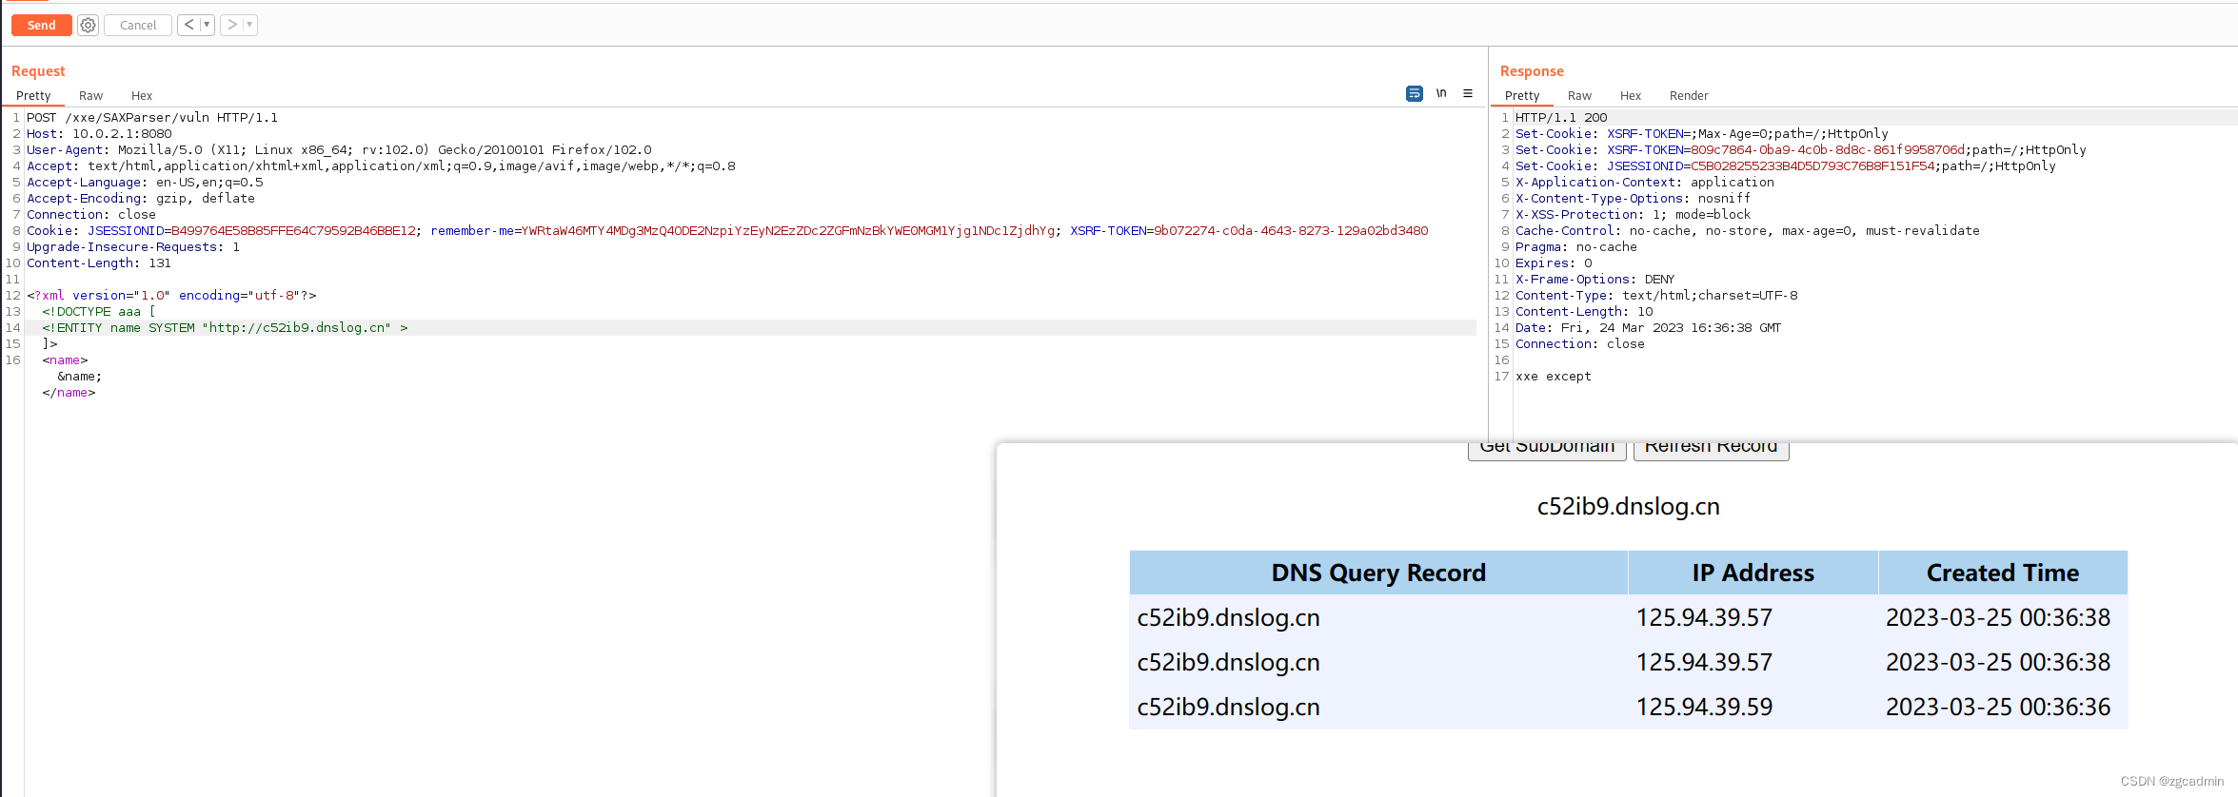Open the Request panel hamburger menu
The height and width of the screenshot is (797, 2238).
[1468, 93]
